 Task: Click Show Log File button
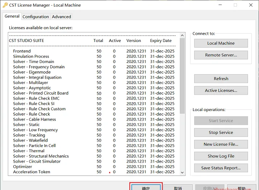coord(221,156)
